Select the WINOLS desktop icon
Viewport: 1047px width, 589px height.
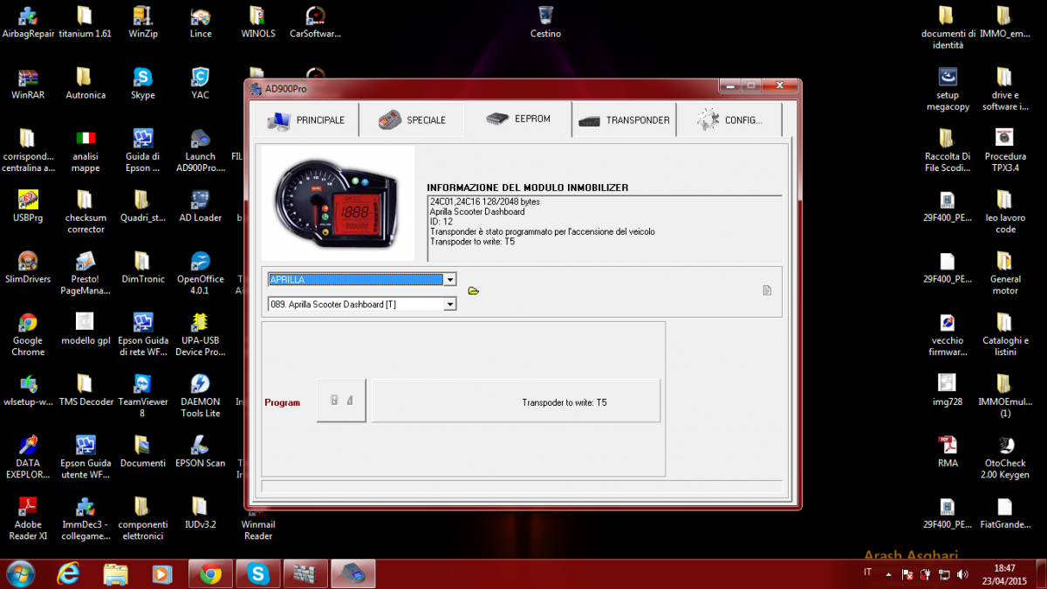tap(257, 22)
